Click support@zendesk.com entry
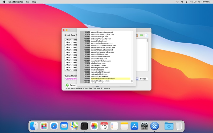The height and width of the screenshot is (133, 213). (x=100, y=77)
